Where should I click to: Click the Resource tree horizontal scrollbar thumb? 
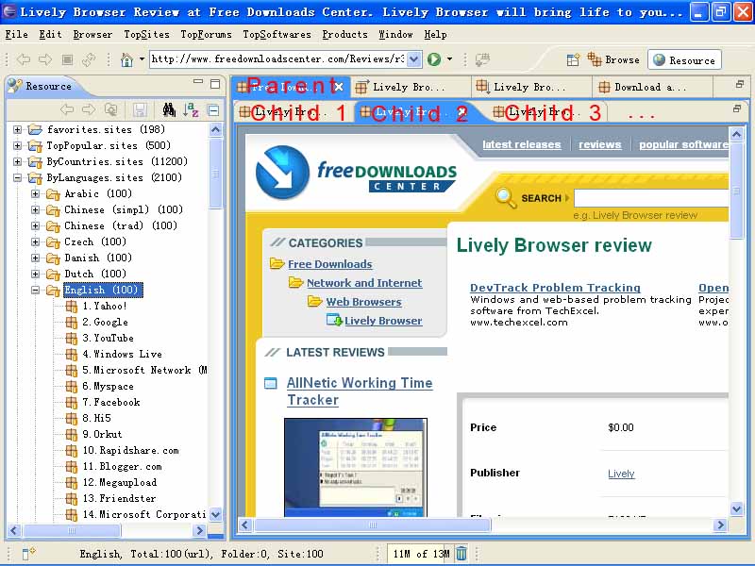click(72, 530)
